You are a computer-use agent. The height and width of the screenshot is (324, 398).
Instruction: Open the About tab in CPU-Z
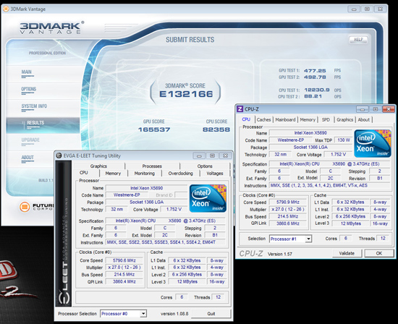point(364,120)
